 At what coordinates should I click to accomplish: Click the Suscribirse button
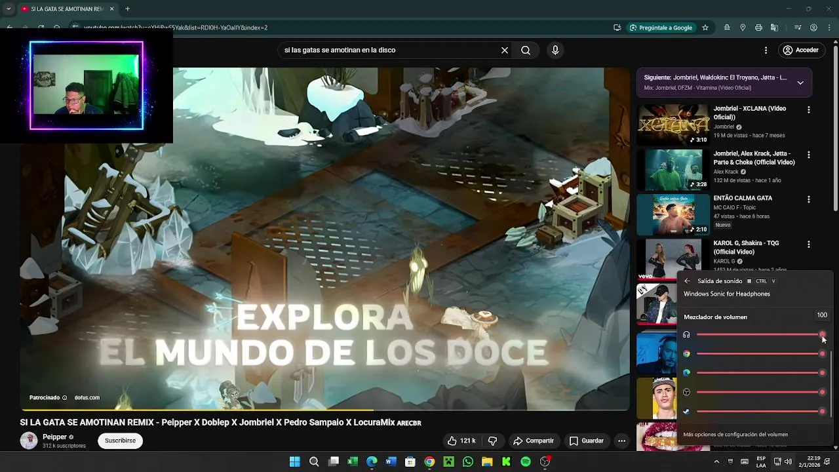click(121, 441)
